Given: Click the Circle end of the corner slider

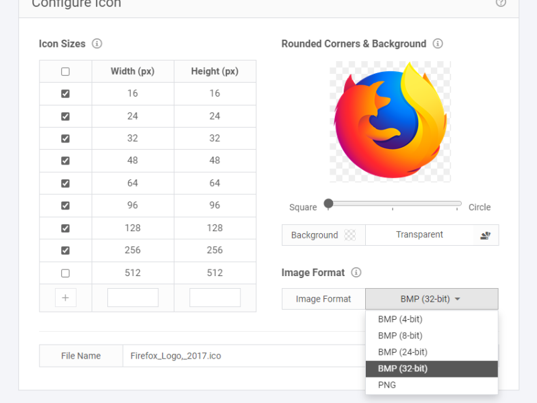Looking at the screenshot, I should pos(457,204).
